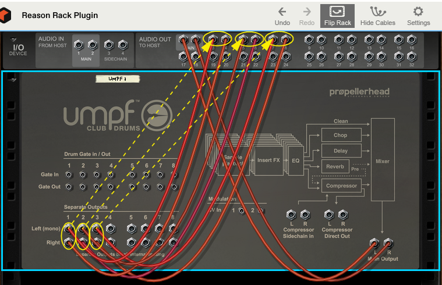Viewport: 442px width, 285px height.
Task: Click Main Output R jack
Action: point(388,243)
